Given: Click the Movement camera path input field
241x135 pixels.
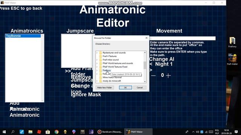Looking at the screenshot, I should (x=182, y=38).
